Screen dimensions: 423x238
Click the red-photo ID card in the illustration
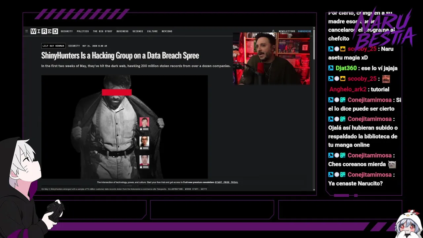pos(144,124)
